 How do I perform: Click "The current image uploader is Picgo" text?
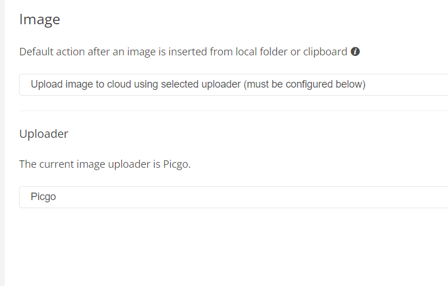pyautogui.click(x=104, y=164)
